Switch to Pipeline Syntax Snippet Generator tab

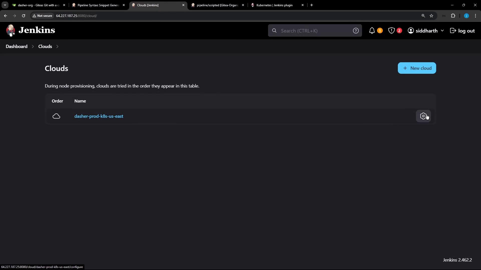click(x=98, y=5)
